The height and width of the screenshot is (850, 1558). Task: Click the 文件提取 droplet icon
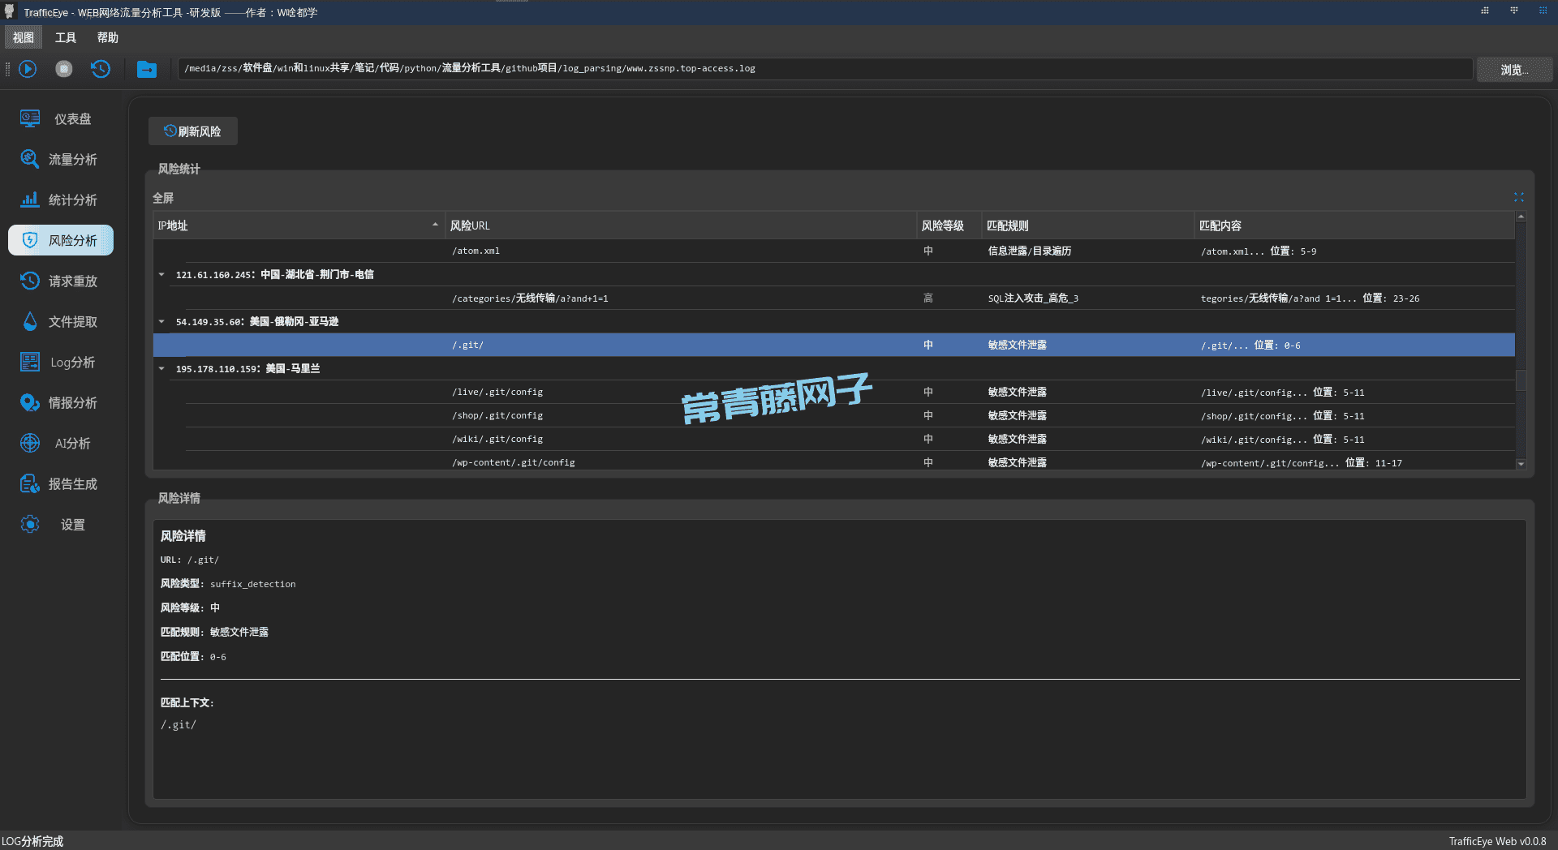tap(30, 321)
